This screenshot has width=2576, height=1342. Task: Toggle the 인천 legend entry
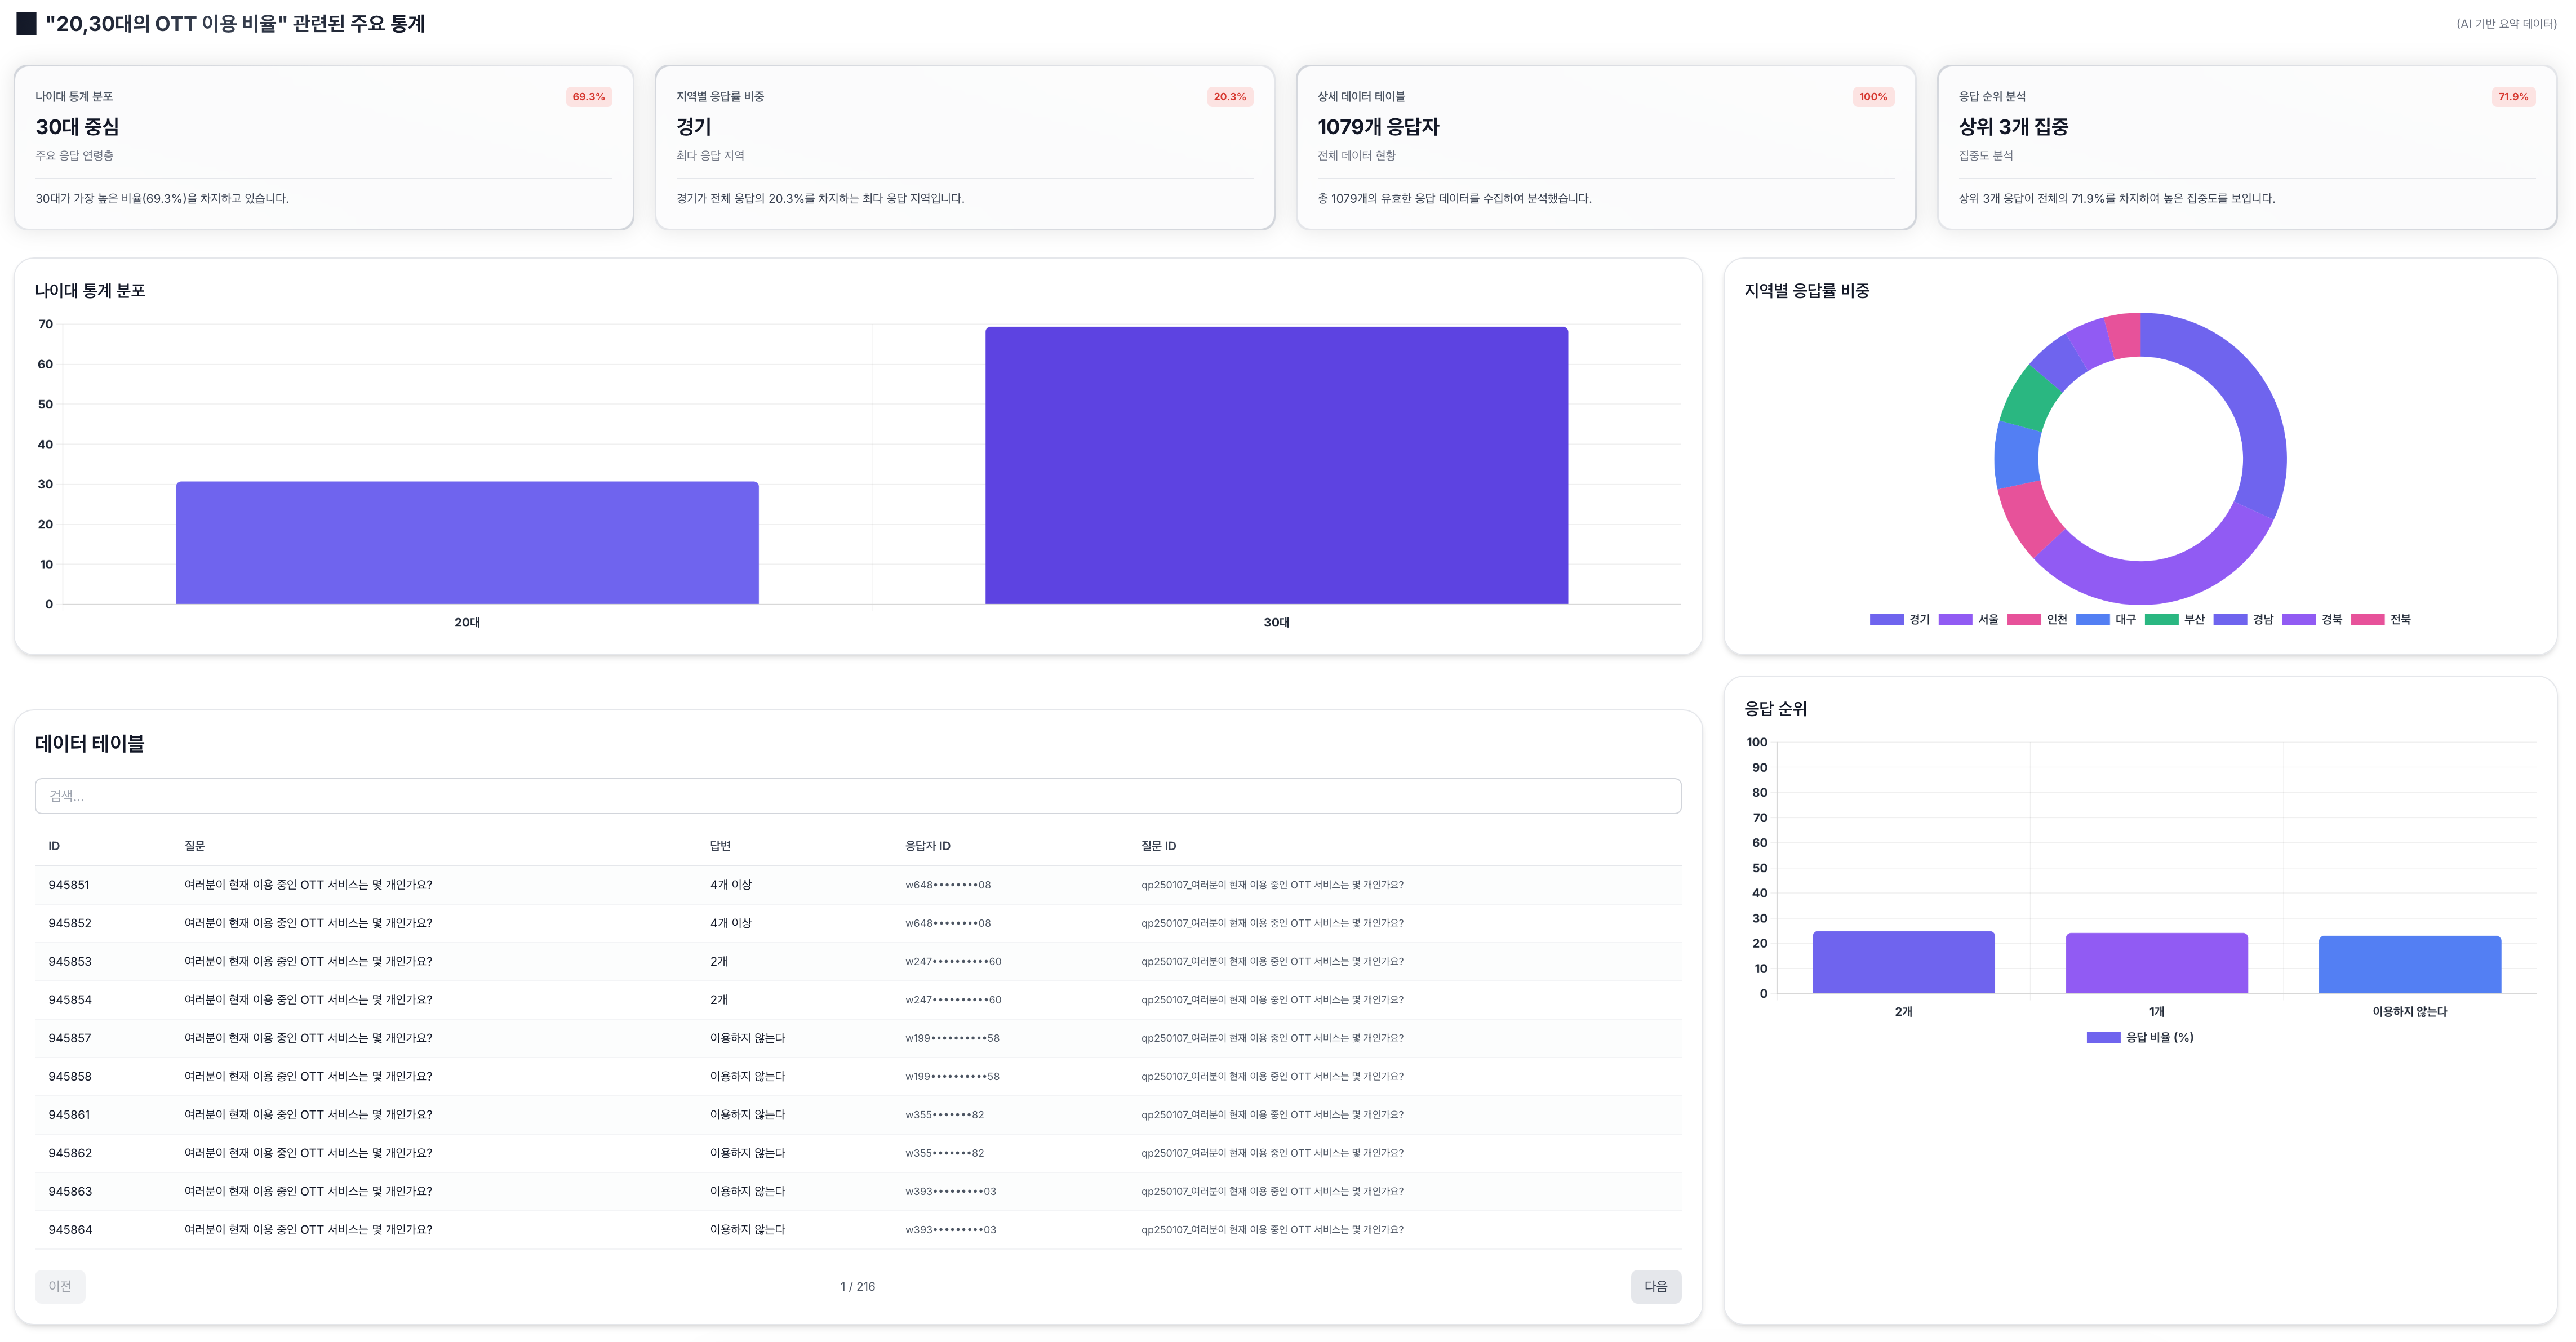click(x=2037, y=620)
